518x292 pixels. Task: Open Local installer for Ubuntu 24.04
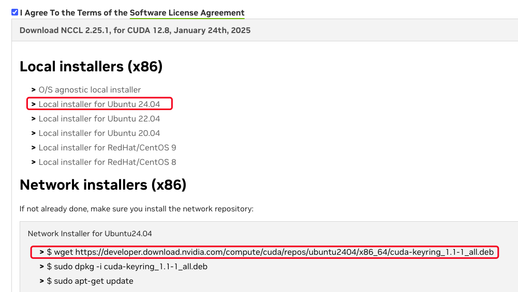click(x=99, y=104)
